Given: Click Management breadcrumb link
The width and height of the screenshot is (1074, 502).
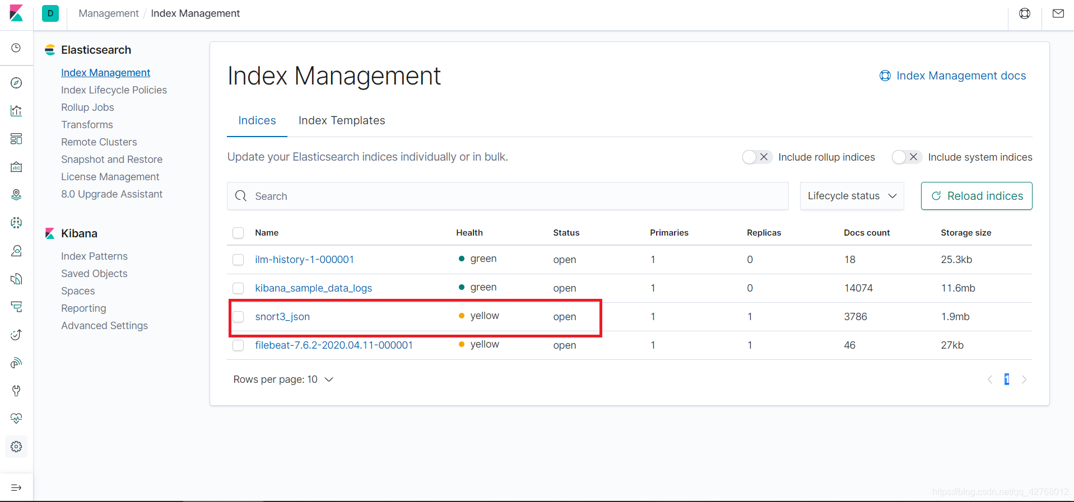Looking at the screenshot, I should [109, 13].
